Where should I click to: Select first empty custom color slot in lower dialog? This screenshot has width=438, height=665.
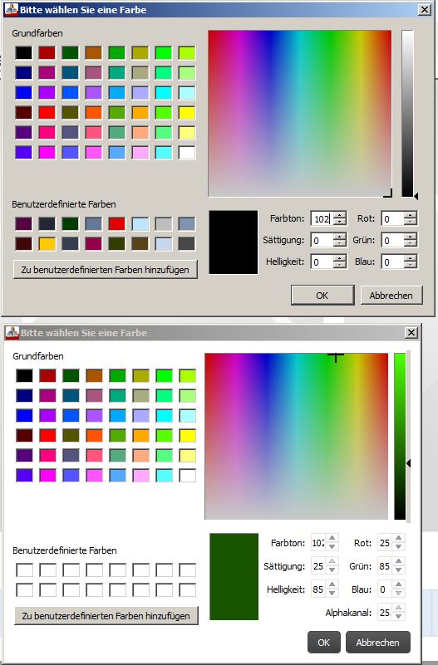[x=24, y=570]
